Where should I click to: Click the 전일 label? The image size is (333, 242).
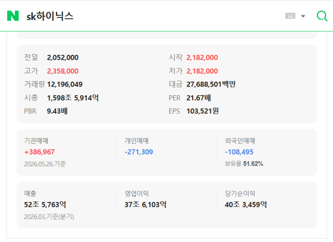[31, 57]
